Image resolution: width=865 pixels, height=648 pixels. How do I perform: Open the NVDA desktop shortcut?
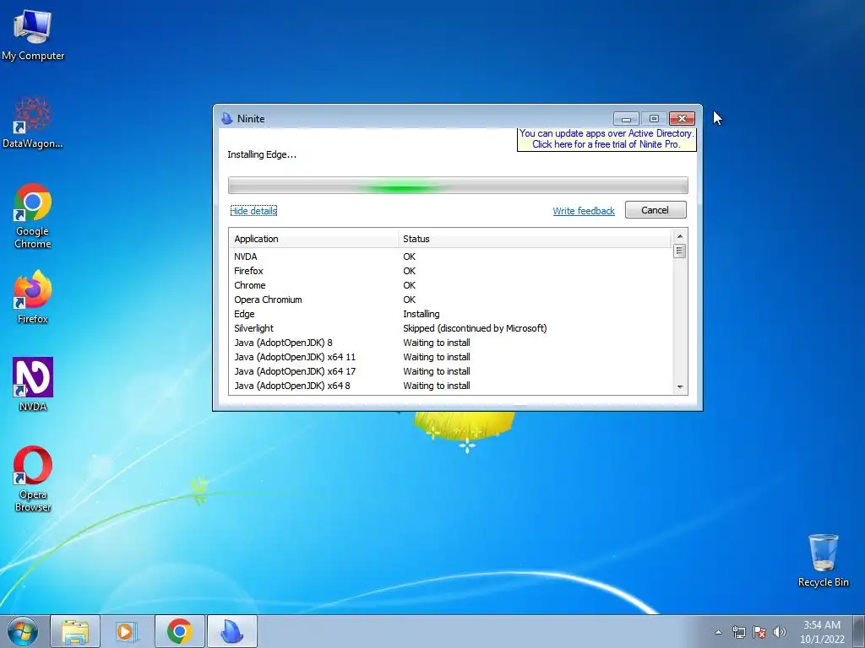pyautogui.click(x=33, y=384)
